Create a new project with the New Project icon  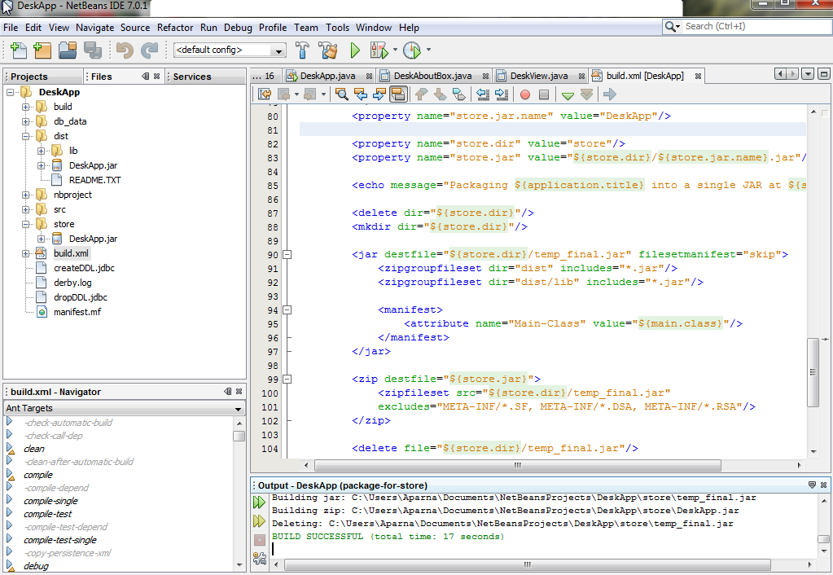point(42,50)
